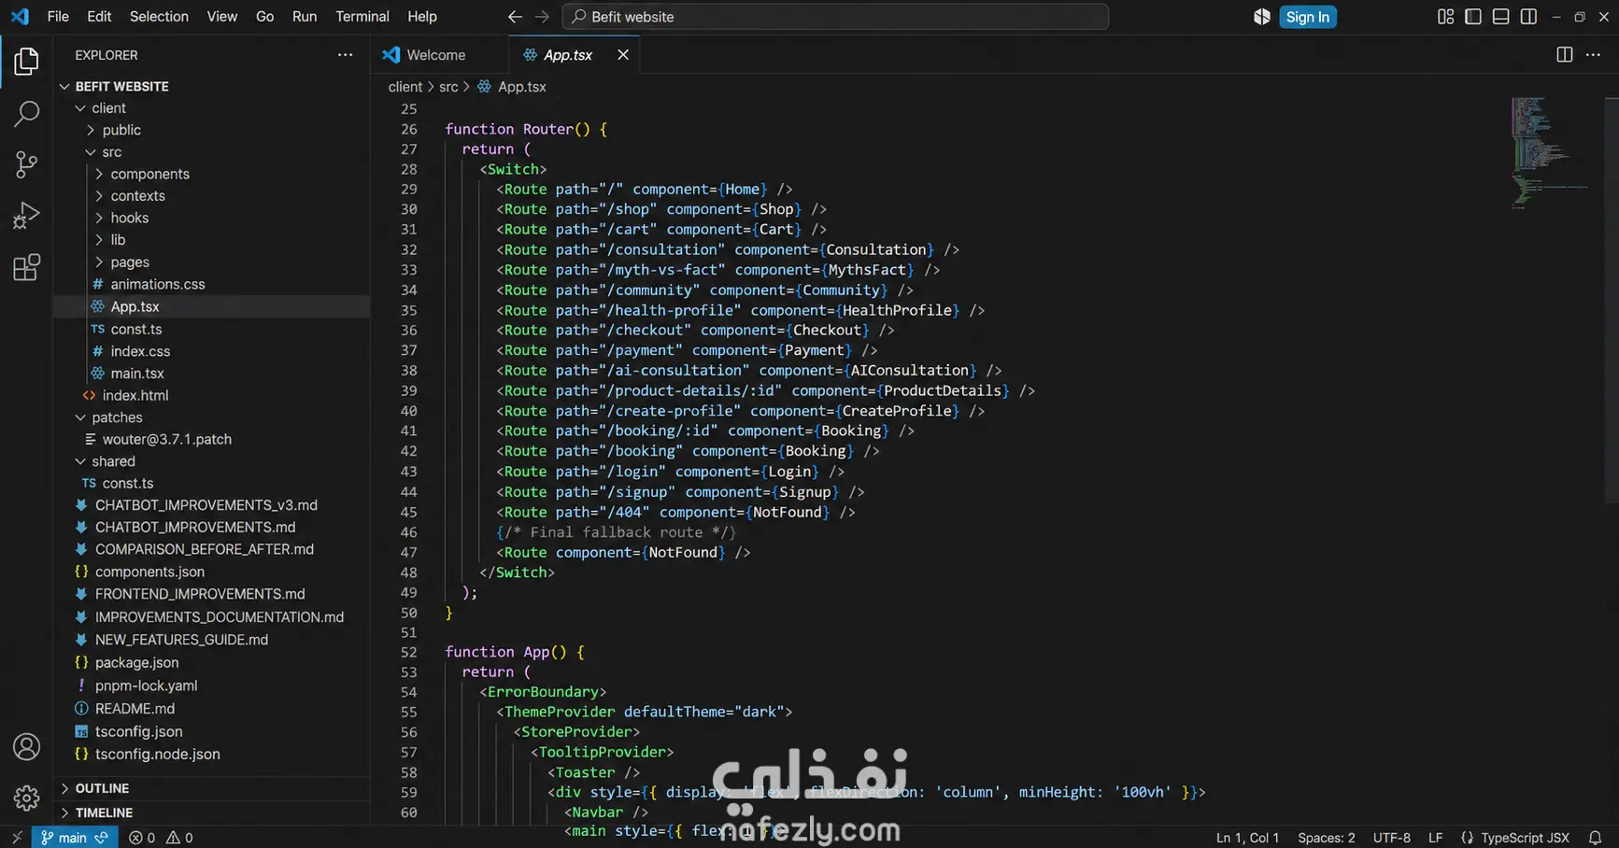Open Copilot icon next to Sign In

pos(1261,17)
